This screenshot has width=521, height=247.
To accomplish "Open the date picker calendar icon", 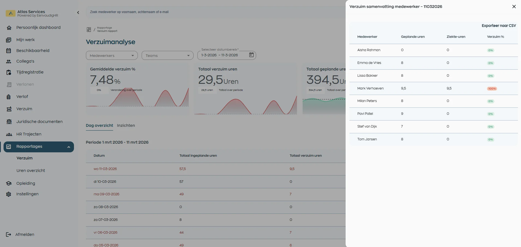I will 251,55.
